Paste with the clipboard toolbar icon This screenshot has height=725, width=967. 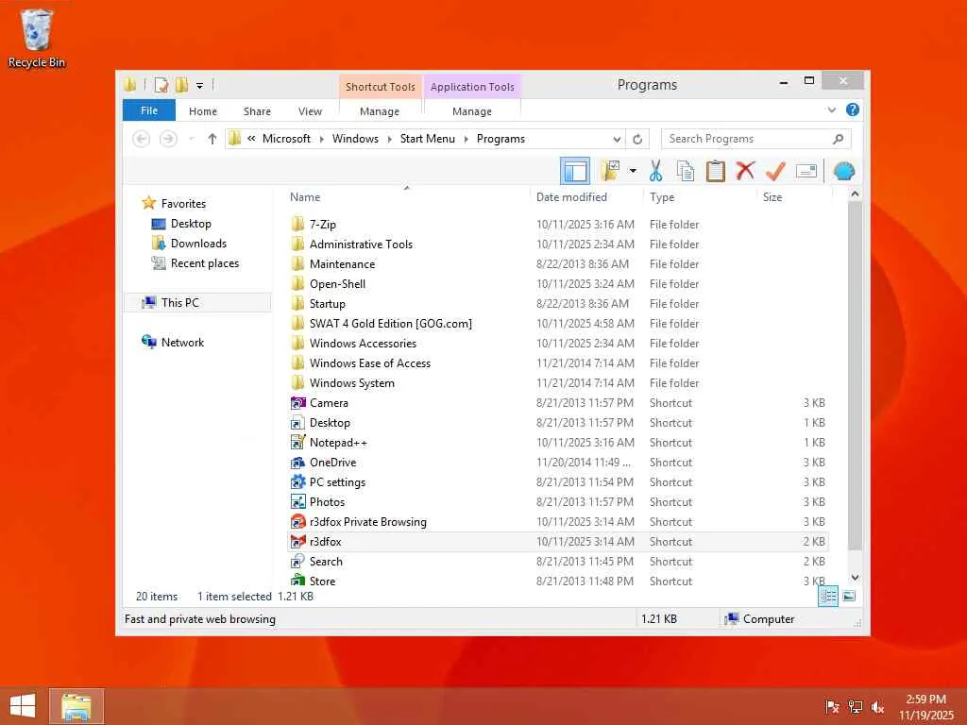(716, 171)
